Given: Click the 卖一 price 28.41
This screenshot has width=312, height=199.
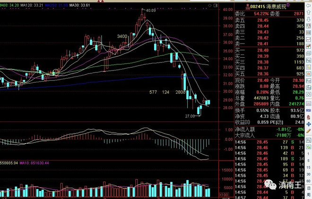Looking at the screenshot, I should coord(263,44).
